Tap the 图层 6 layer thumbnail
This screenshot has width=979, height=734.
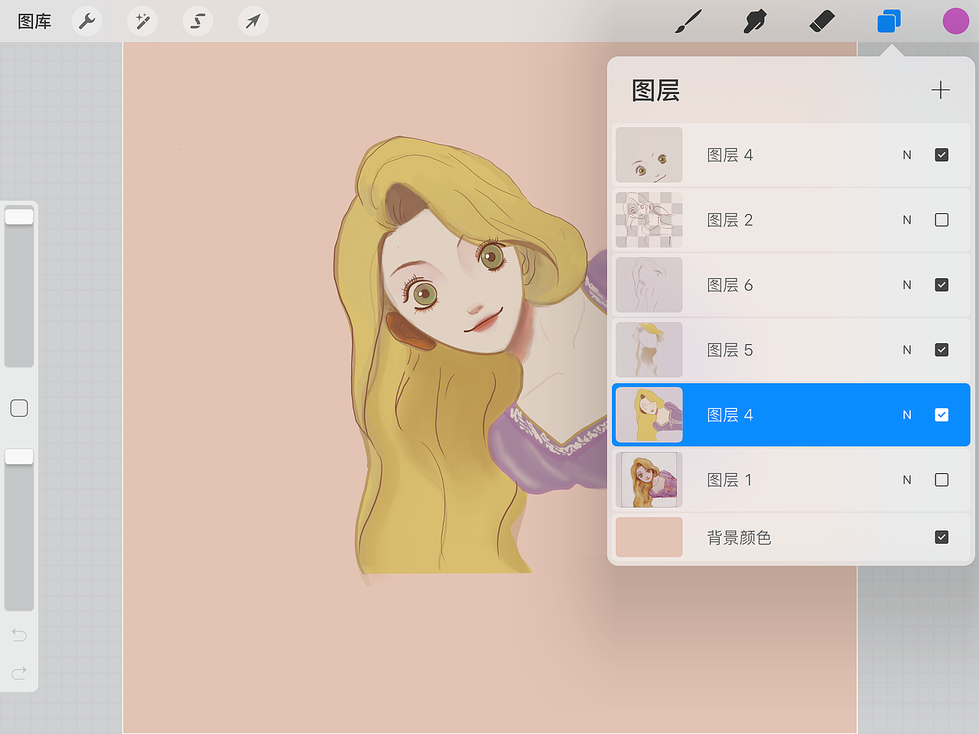coord(649,284)
